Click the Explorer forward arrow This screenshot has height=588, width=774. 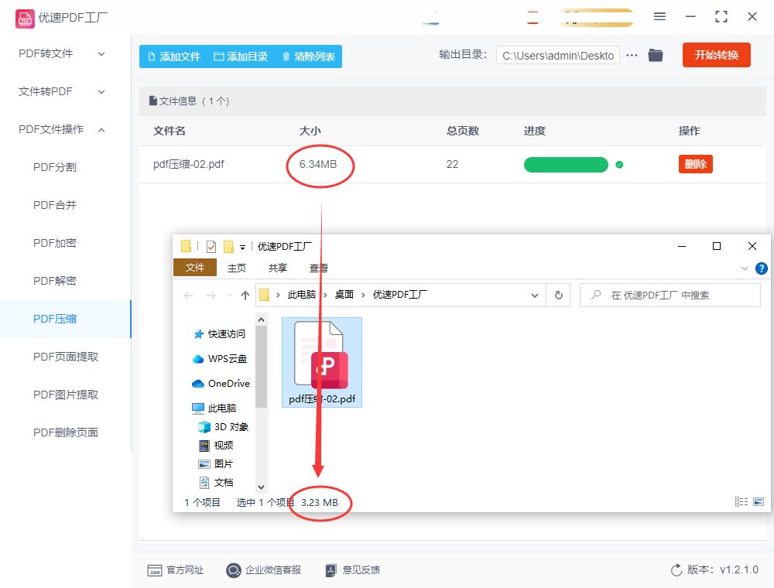(x=211, y=296)
